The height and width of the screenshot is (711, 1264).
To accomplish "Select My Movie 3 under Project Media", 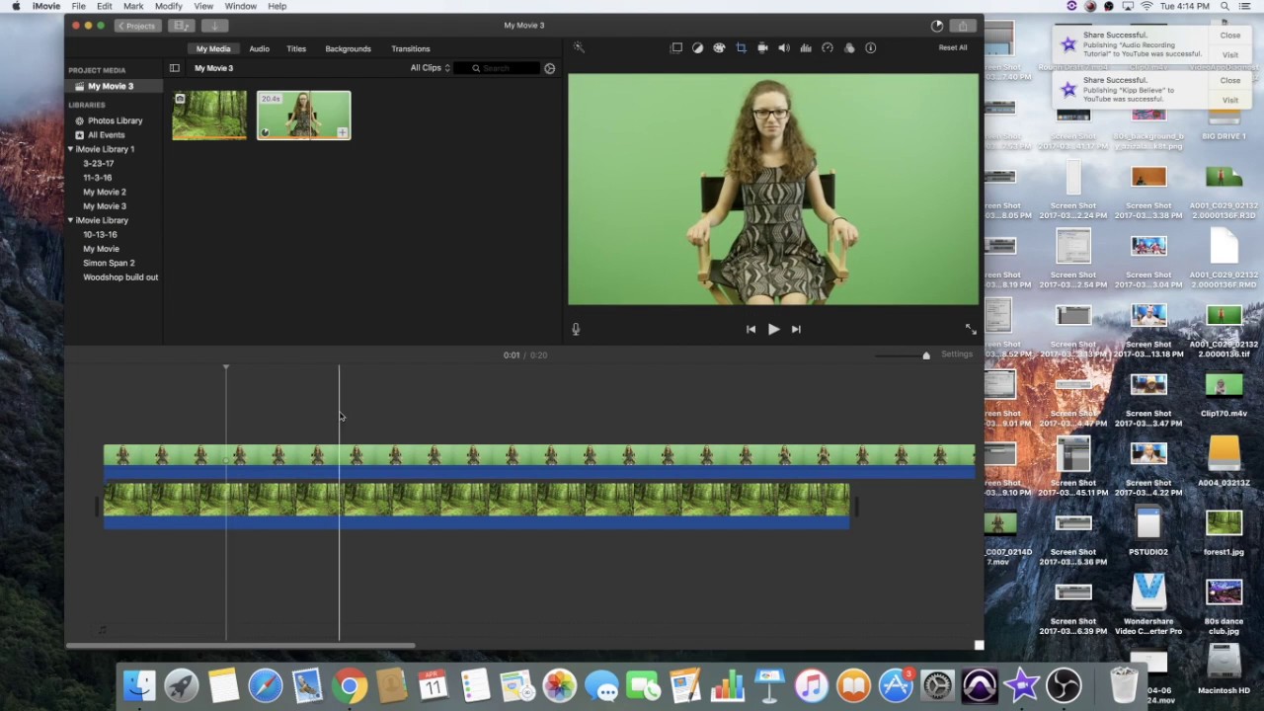I will point(110,86).
